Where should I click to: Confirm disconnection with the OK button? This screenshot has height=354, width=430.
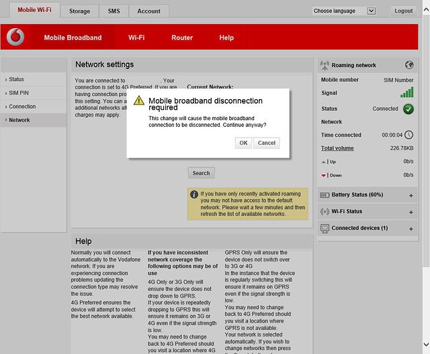click(243, 143)
